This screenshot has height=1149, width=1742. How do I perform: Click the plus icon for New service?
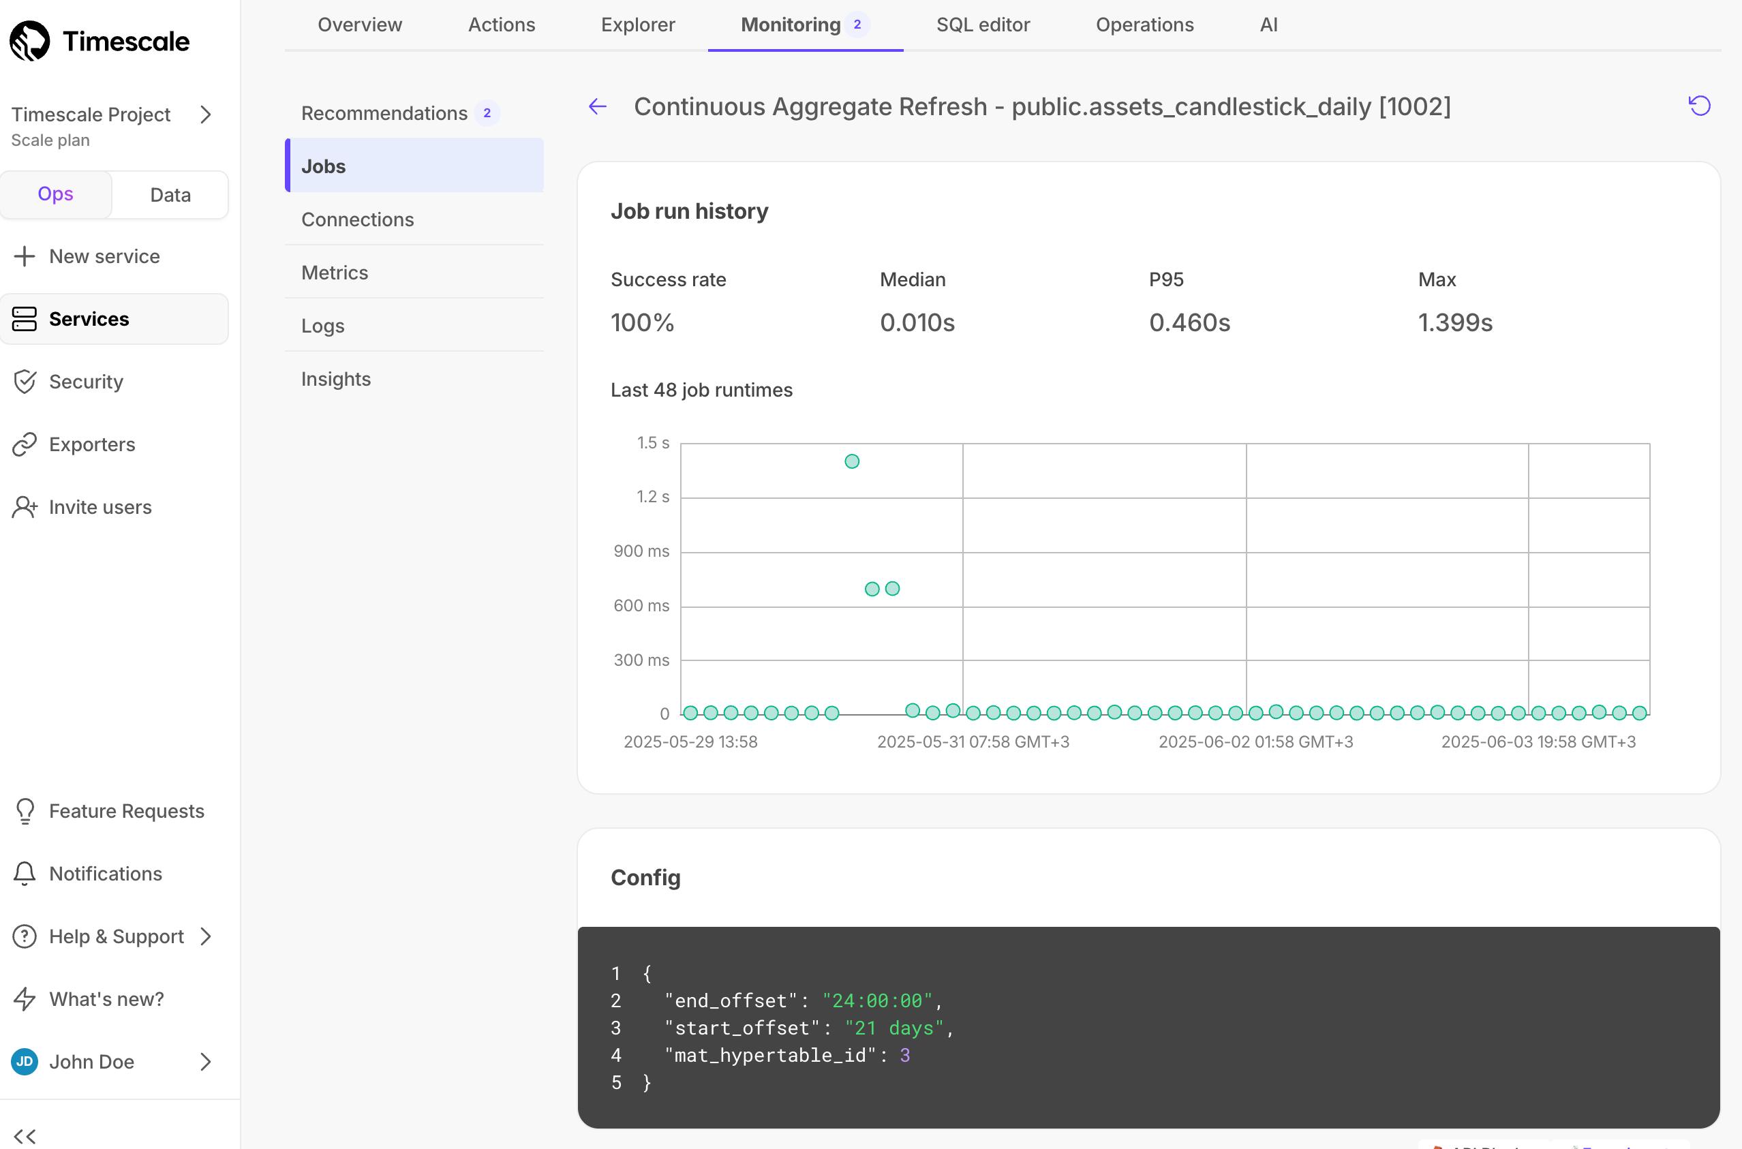[x=24, y=256]
